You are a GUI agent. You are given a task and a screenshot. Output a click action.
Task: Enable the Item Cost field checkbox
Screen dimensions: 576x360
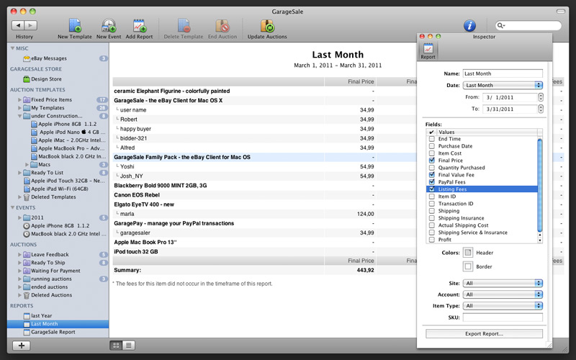(431, 153)
